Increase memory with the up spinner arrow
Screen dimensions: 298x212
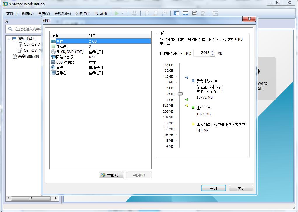[x=213, y=51]
